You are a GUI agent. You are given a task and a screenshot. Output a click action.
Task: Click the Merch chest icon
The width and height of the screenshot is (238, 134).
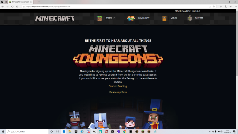coord(164,18)
